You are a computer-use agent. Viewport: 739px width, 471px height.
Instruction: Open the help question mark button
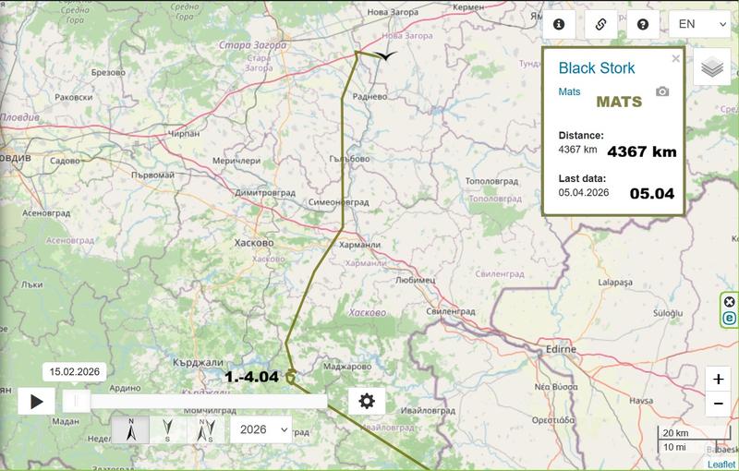tap(643, 25)
